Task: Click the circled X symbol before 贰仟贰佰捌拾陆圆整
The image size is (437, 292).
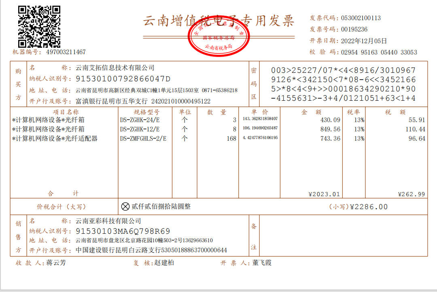Action: (125, 206)
